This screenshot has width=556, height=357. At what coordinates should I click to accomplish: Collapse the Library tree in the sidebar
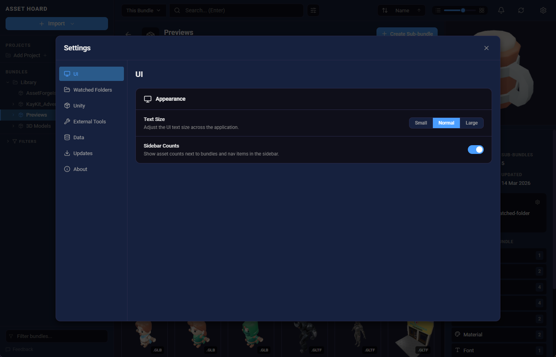coord(7,82)
